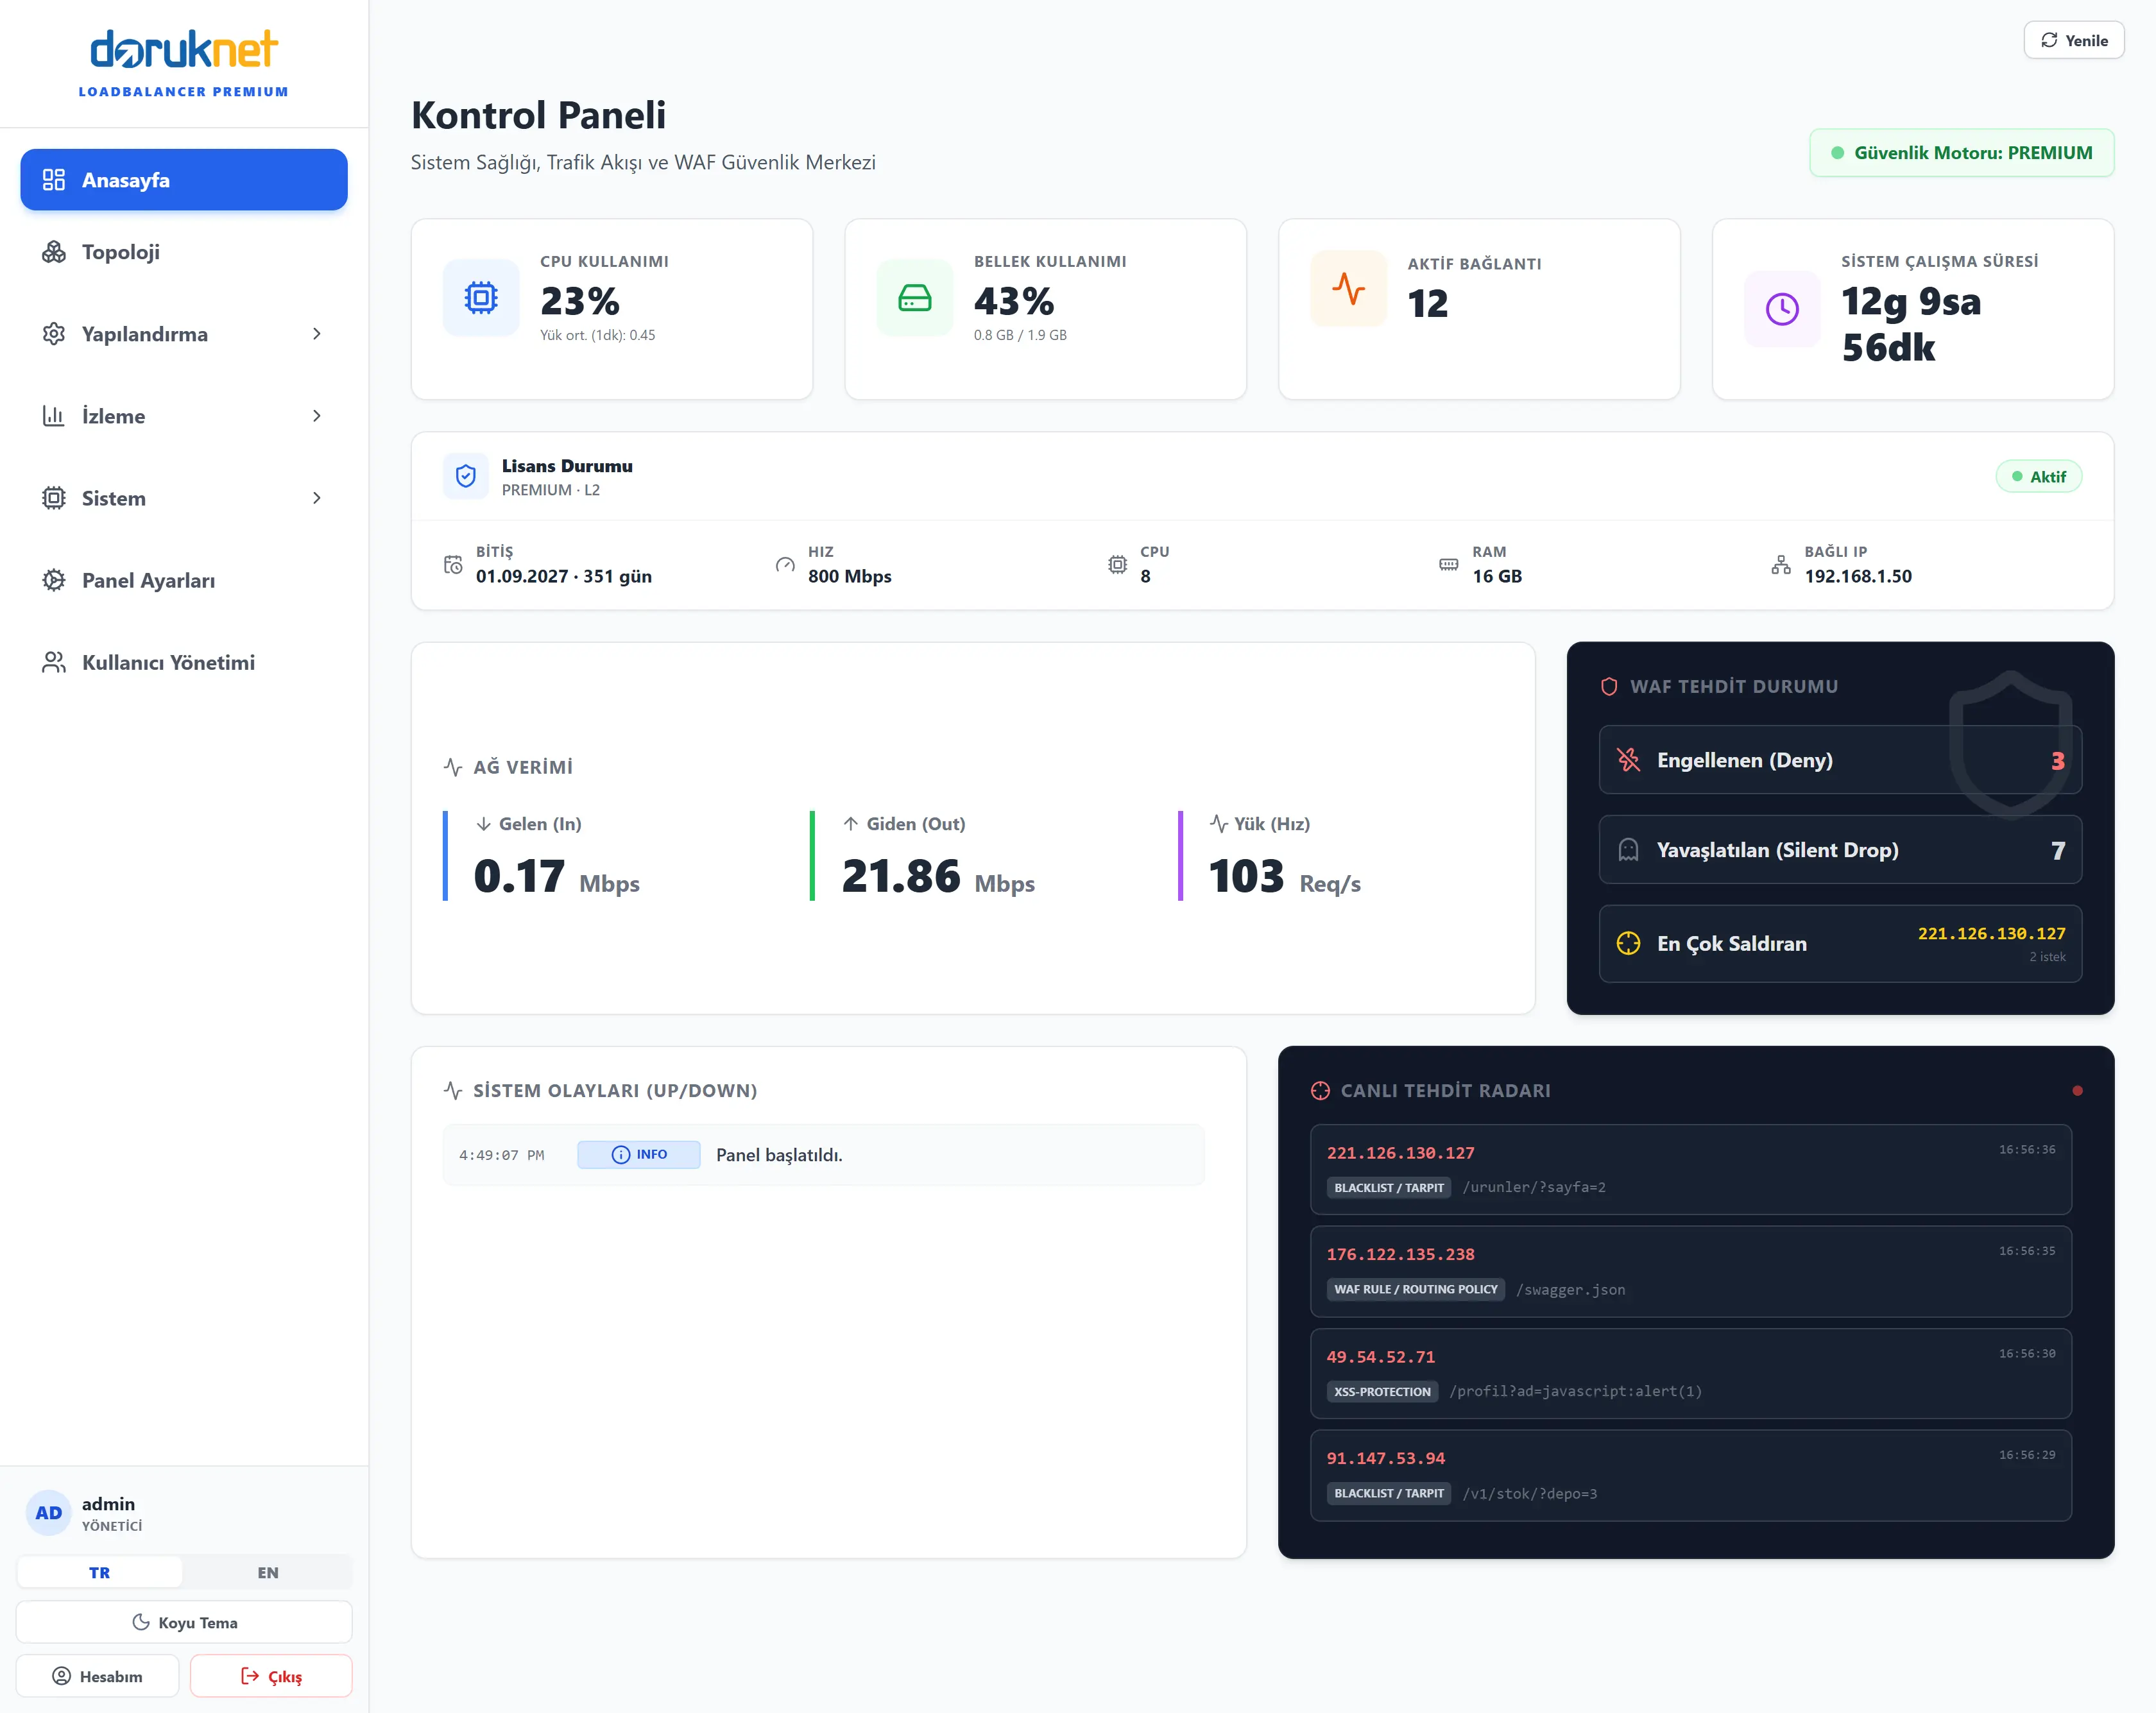Open the Topoloji page
Screen dimensions: 2156x1713
pyautogui.click(x=184, y=252)
